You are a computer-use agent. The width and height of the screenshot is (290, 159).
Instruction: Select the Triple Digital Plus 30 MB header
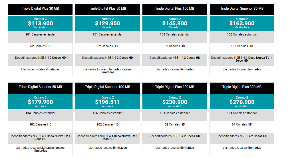(x=40, y=10)
